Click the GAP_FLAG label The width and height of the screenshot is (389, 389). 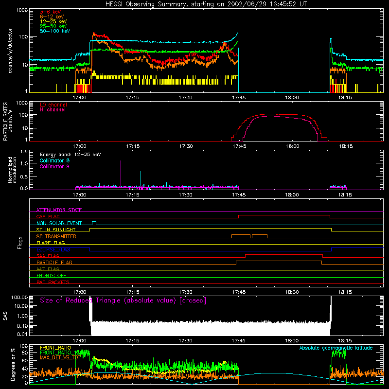pos(48,216)
